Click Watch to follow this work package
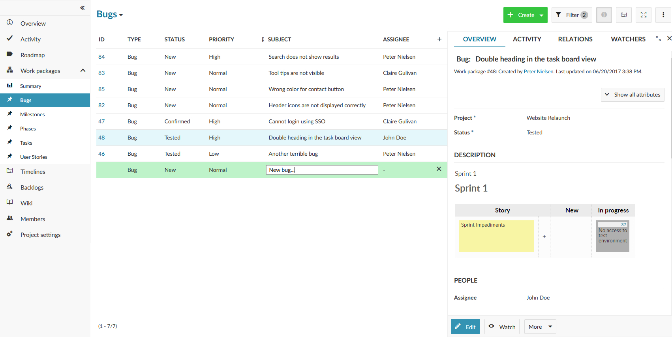 point(502,327)
